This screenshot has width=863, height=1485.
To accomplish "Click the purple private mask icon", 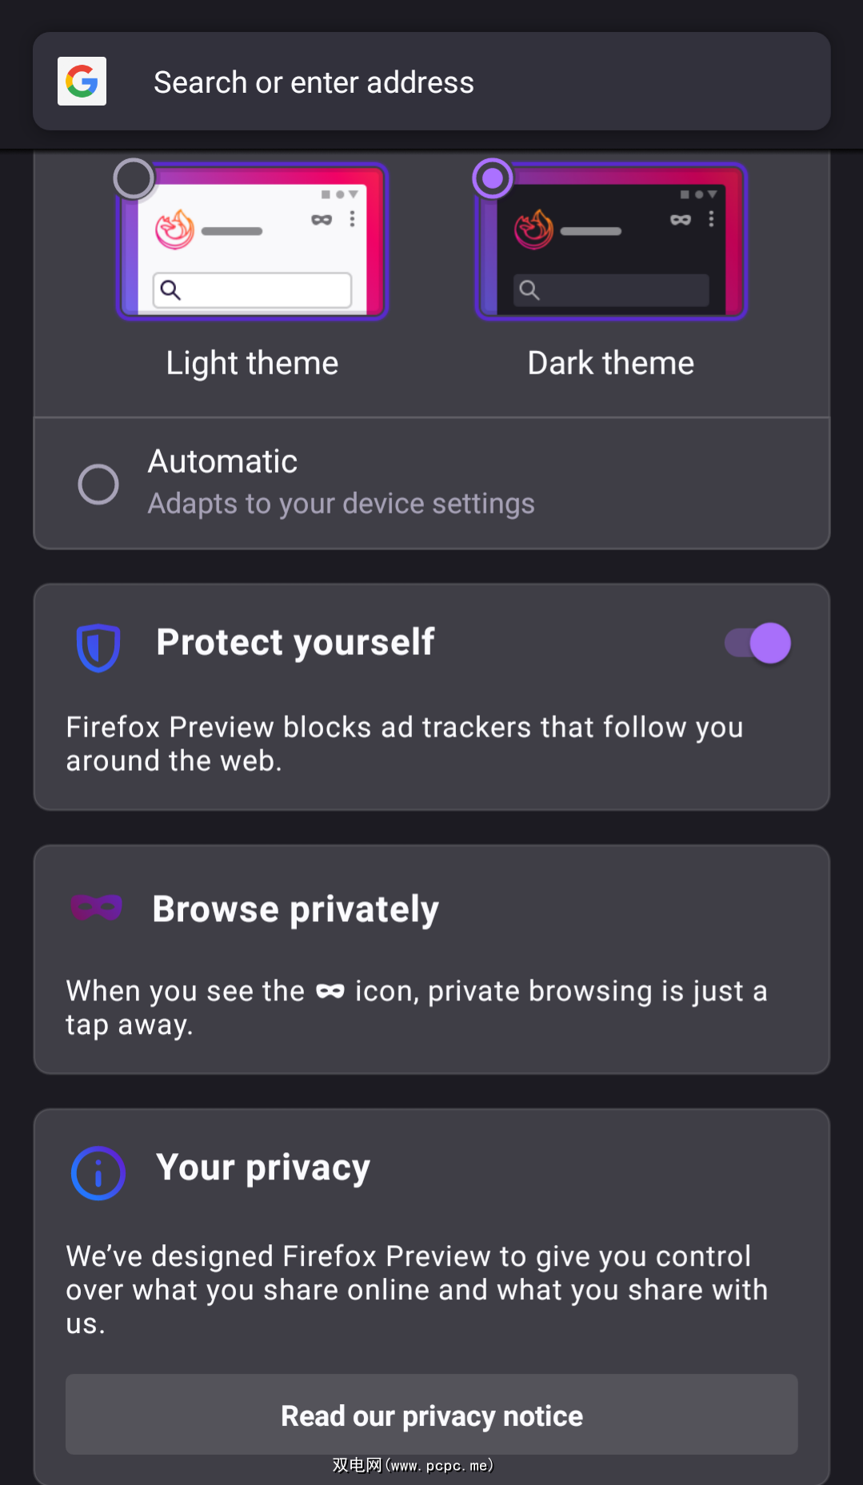I will point(96,908).
